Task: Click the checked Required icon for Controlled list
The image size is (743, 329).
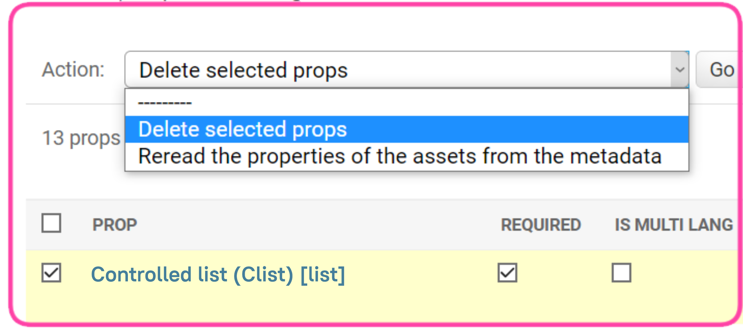Action: [507, 273]
